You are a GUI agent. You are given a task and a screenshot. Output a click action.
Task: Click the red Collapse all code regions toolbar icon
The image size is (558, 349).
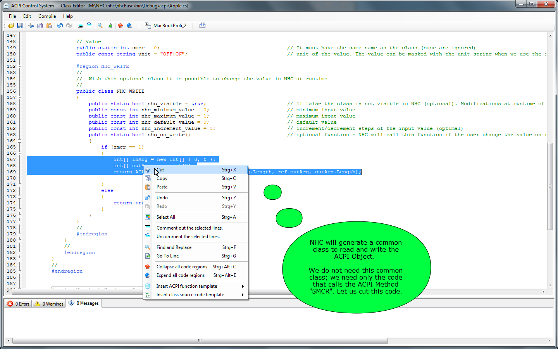click(x=121, y=26)
